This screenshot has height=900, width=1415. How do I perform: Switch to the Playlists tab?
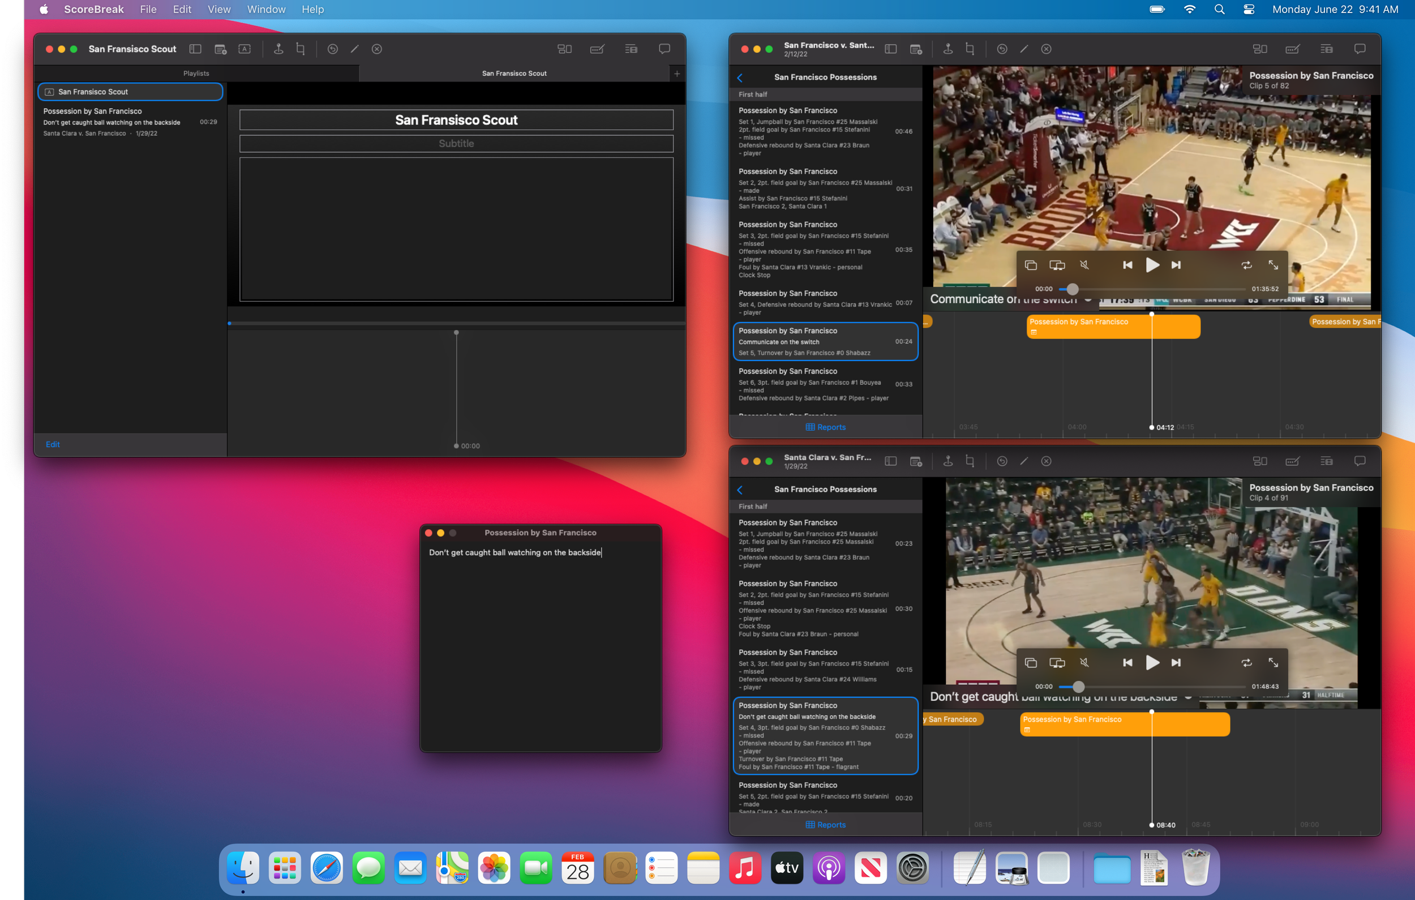[196, 74]
